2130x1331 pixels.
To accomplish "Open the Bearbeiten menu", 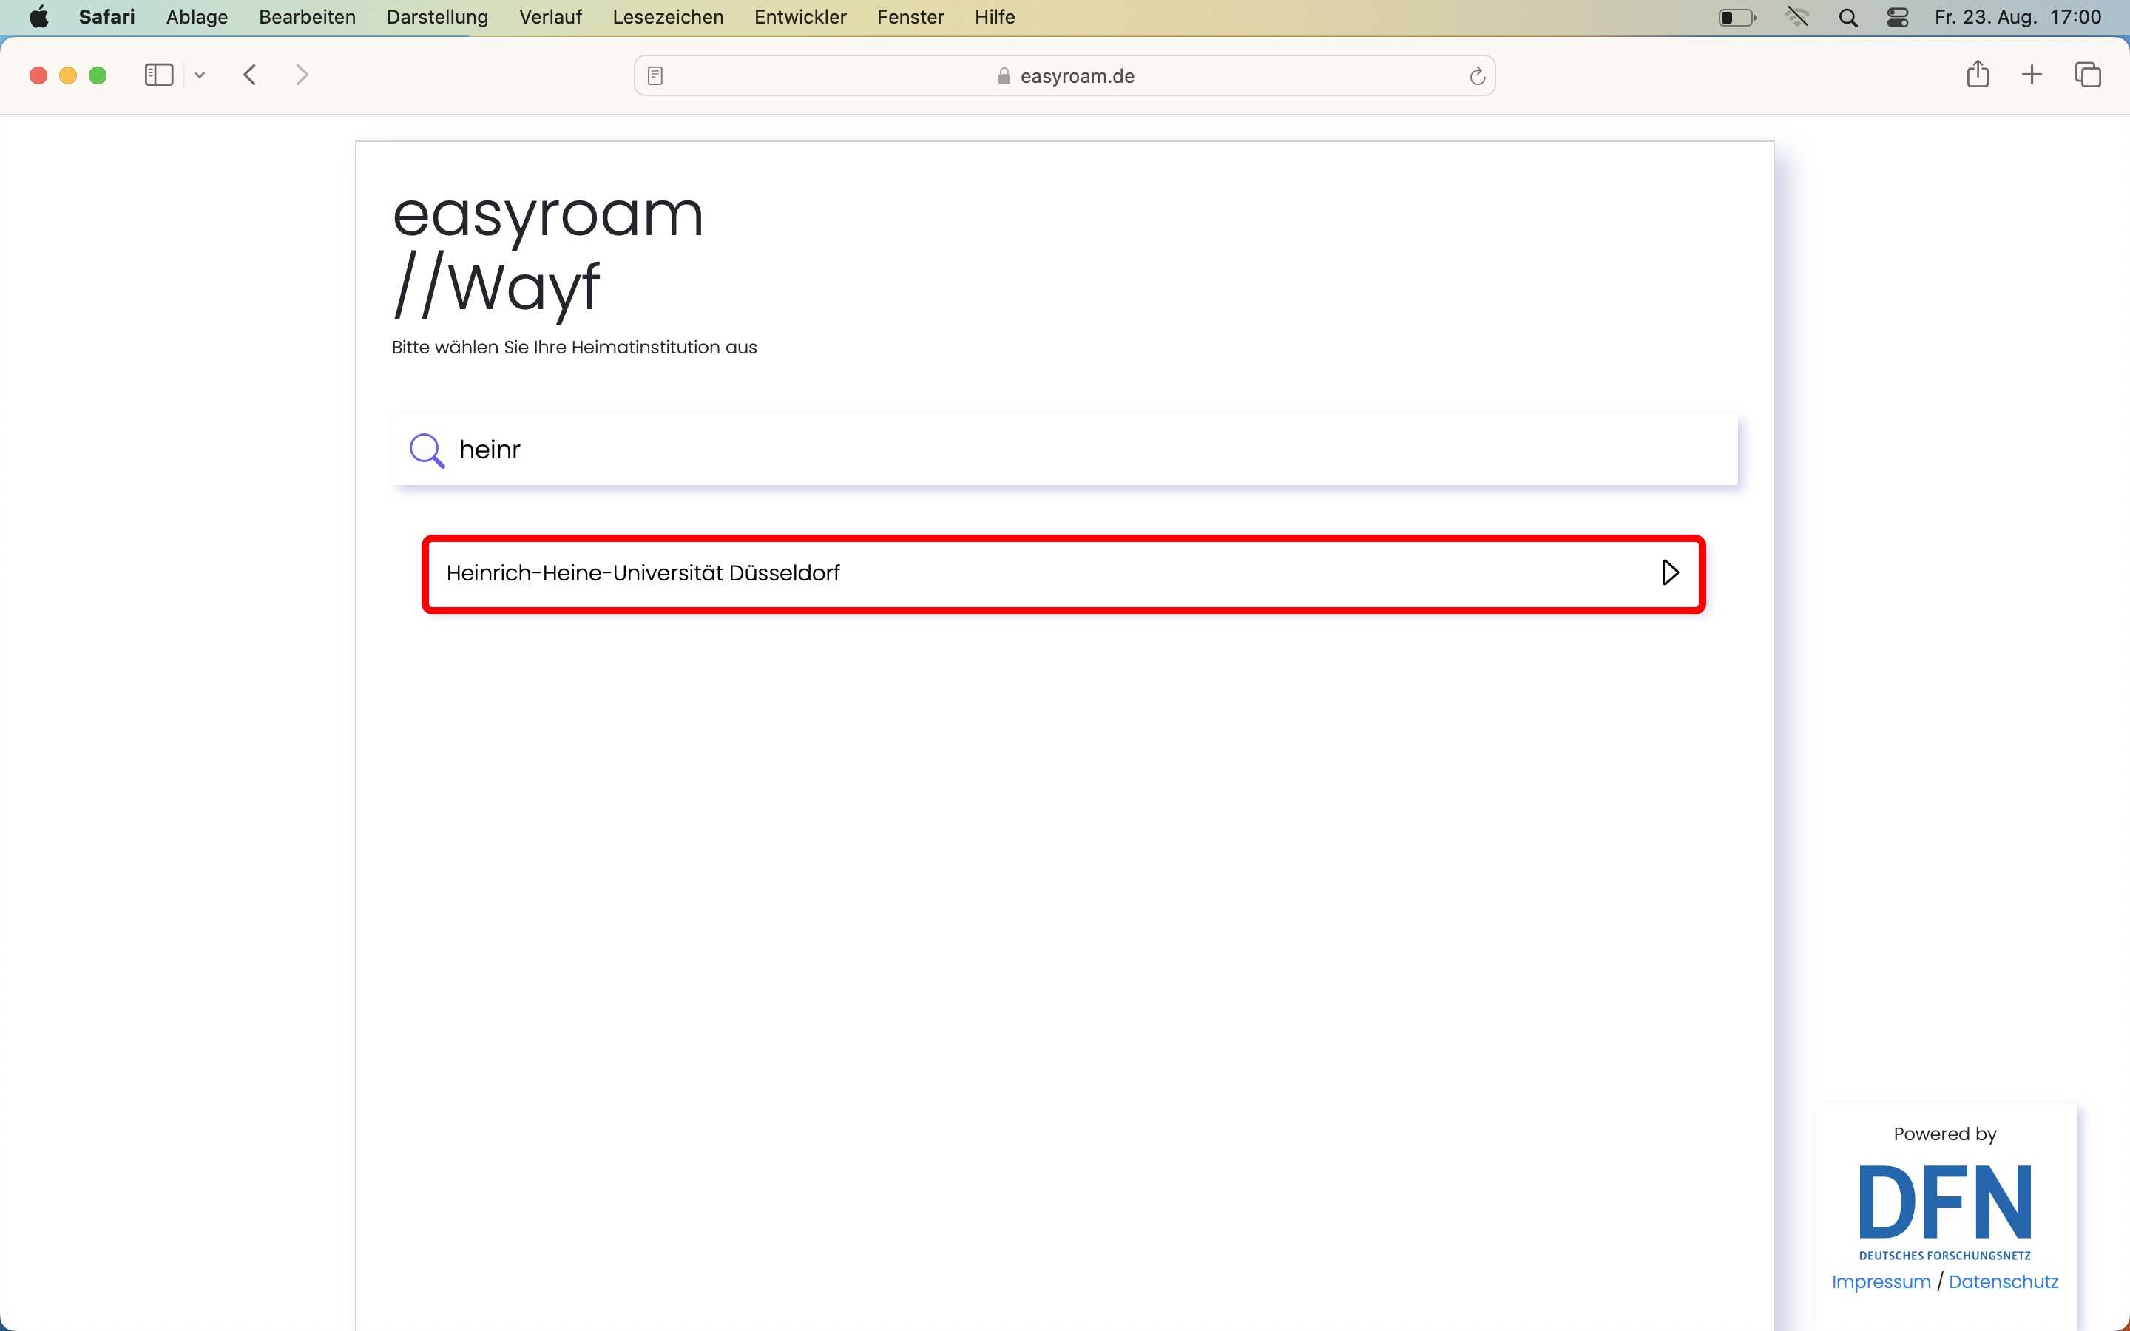I will 307,17.
